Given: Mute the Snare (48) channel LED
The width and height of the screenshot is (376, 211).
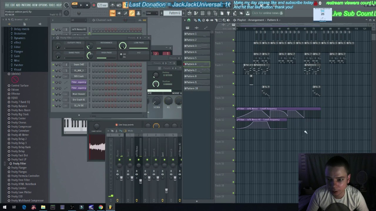Looking at the screenshot, I should coord(53,64).
